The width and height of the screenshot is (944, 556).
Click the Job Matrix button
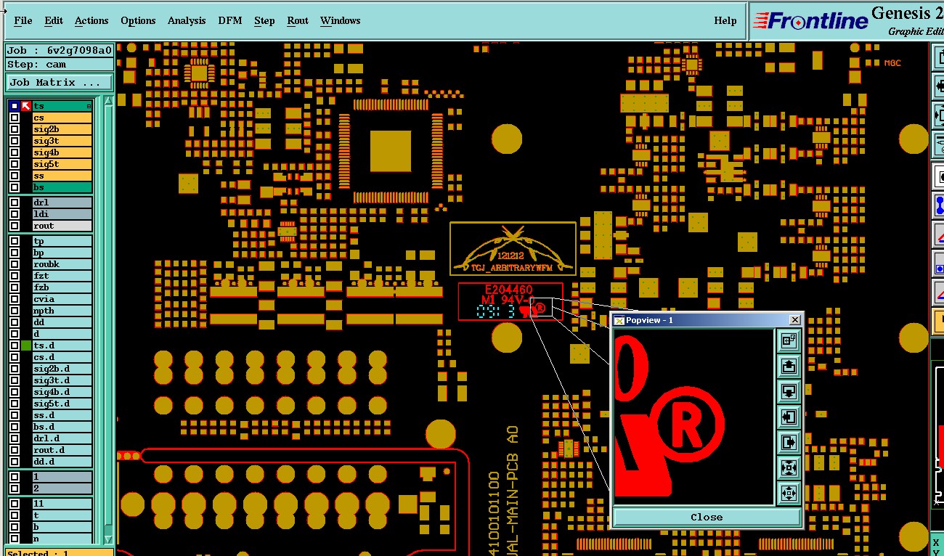click(x=59, y=82)
